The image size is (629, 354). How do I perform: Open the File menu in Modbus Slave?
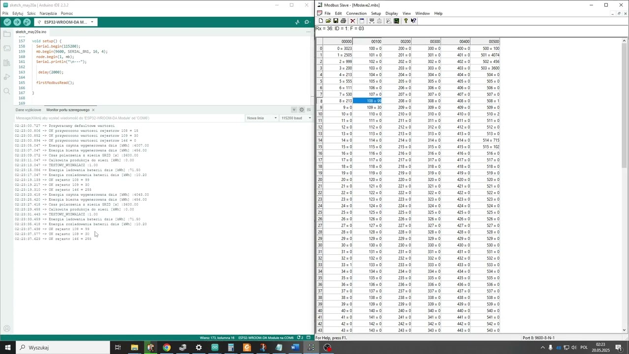(x=327, y=13)
